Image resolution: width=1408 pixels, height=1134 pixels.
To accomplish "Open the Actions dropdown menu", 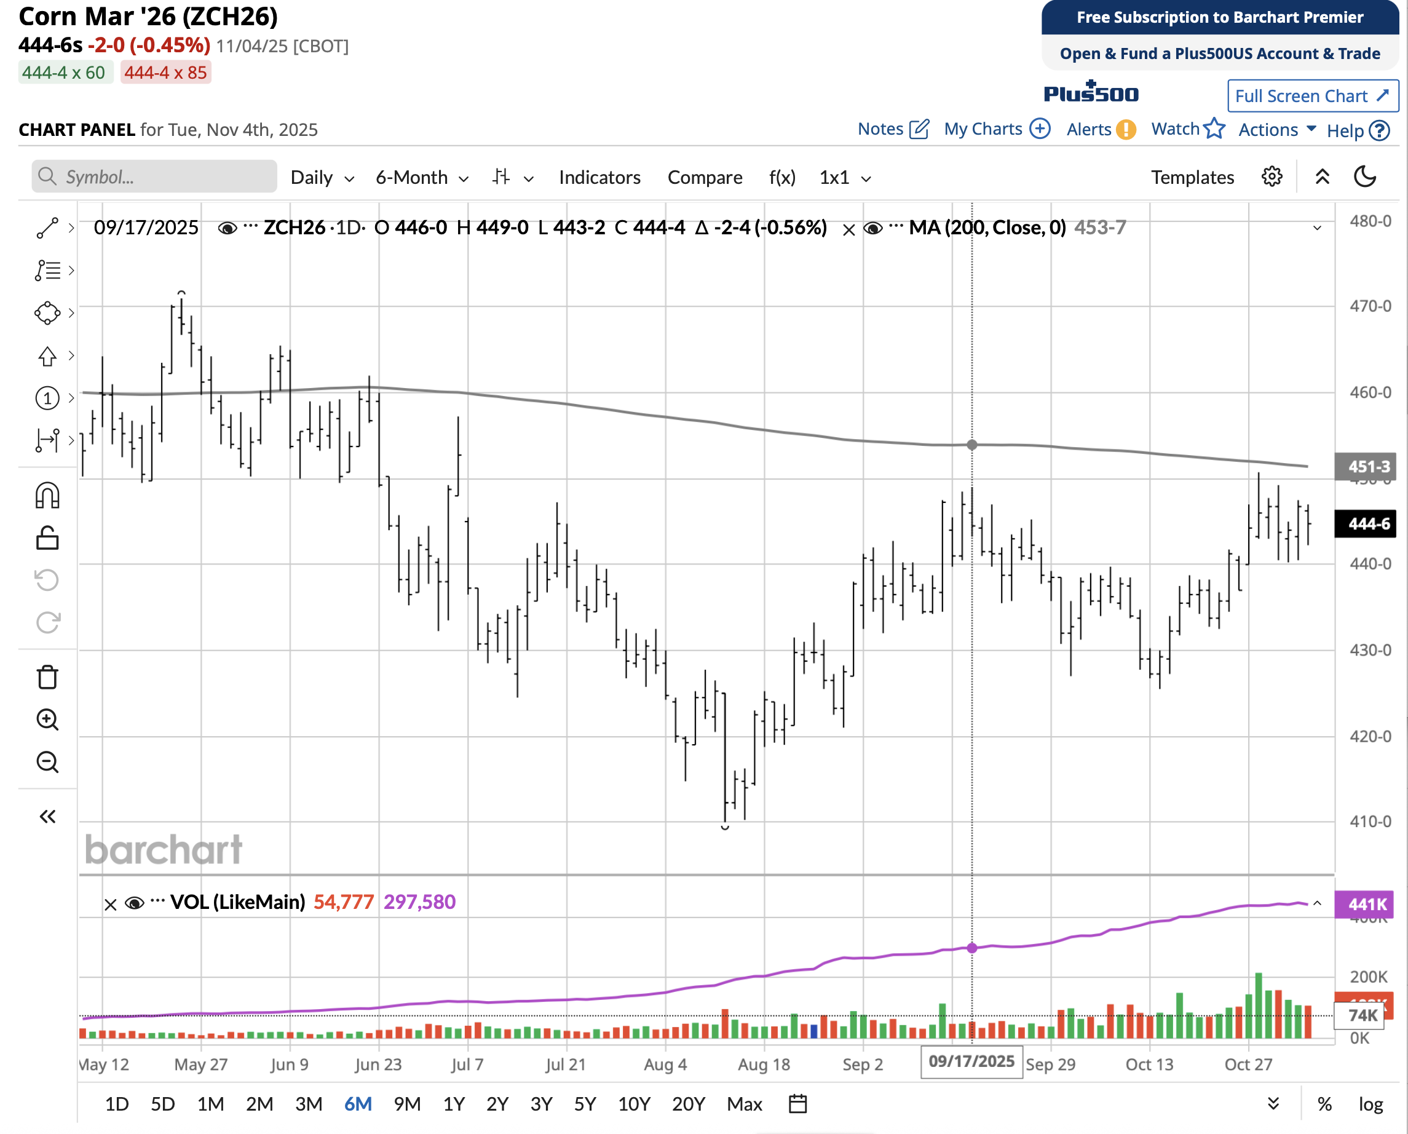I will [1276, 129].
